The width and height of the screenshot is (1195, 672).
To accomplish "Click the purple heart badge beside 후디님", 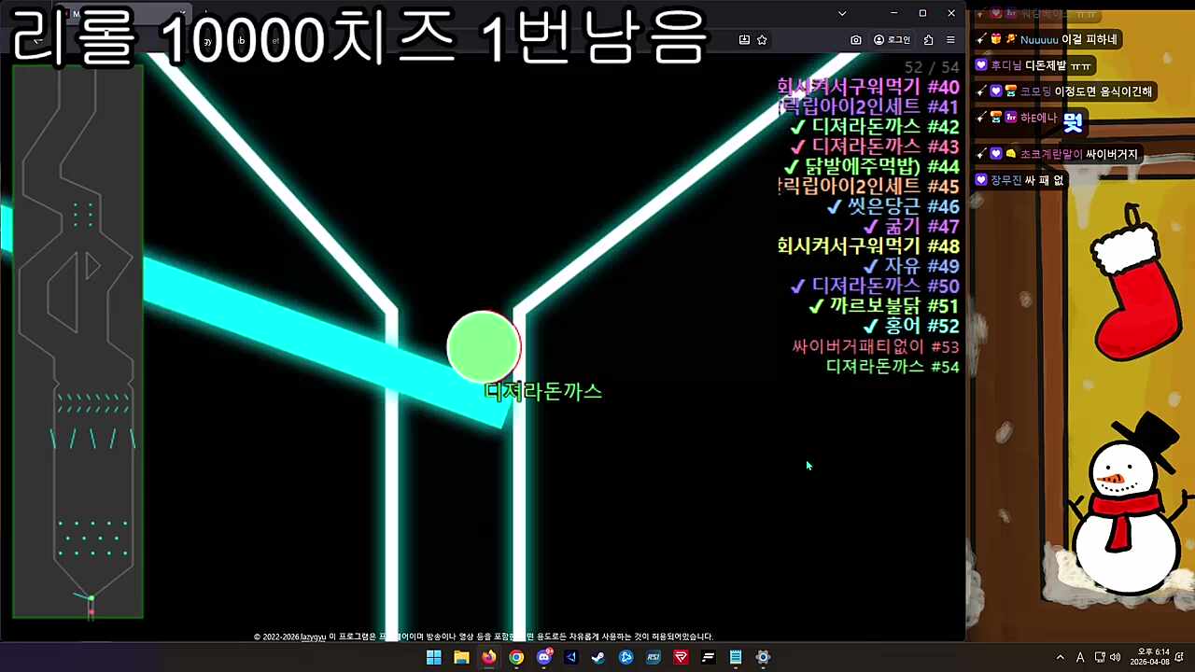I will click(x=980, y=63).
